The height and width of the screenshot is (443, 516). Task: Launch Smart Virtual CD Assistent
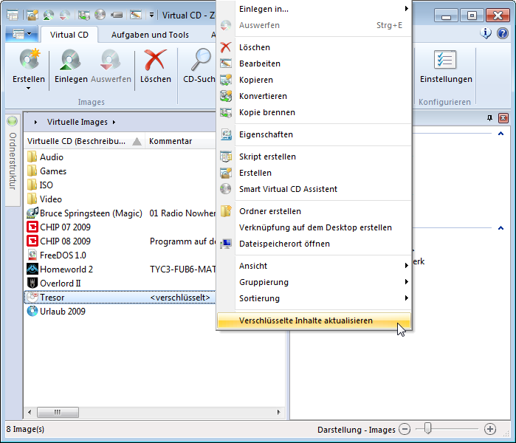click(314, 189)
